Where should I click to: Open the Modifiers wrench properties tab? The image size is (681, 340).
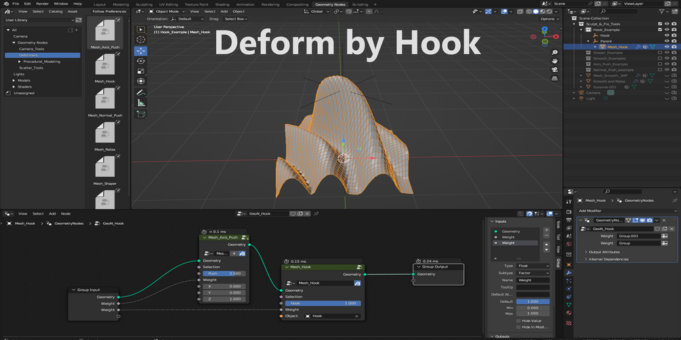pos(569,273)
